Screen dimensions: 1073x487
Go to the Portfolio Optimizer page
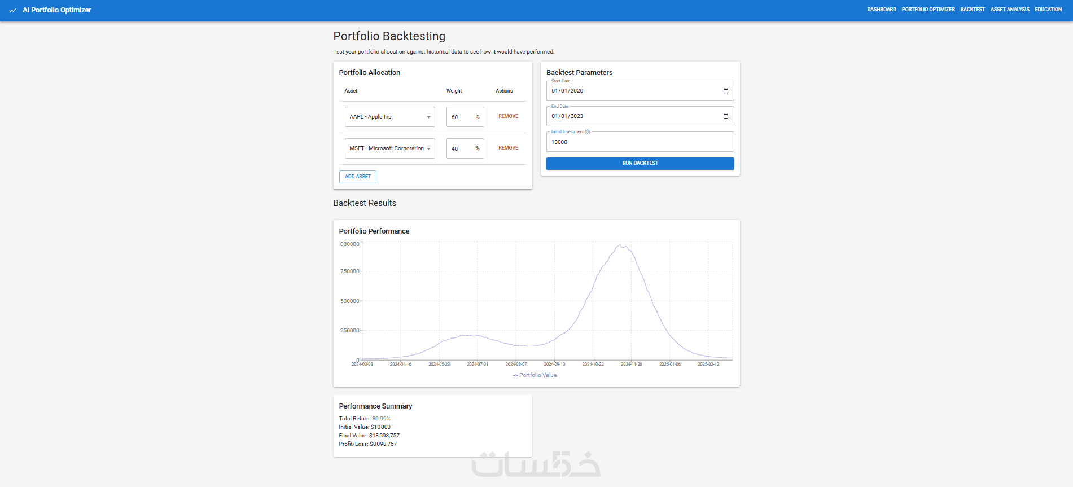click(928, 10)
